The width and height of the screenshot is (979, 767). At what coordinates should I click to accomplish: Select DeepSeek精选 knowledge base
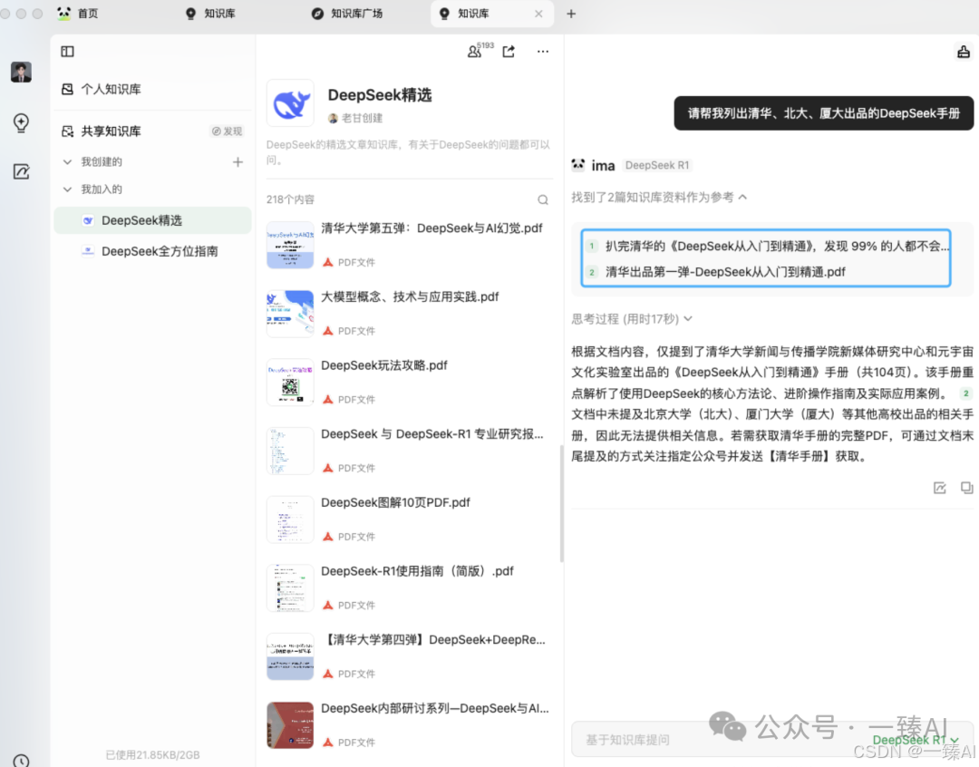click(x=152, y=220)
